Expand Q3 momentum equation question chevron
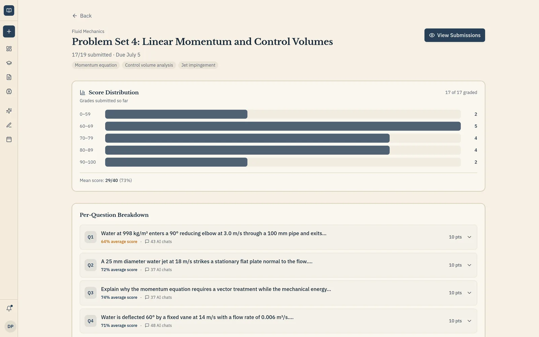This screenshot has height=337, width=539. [469, 293]
